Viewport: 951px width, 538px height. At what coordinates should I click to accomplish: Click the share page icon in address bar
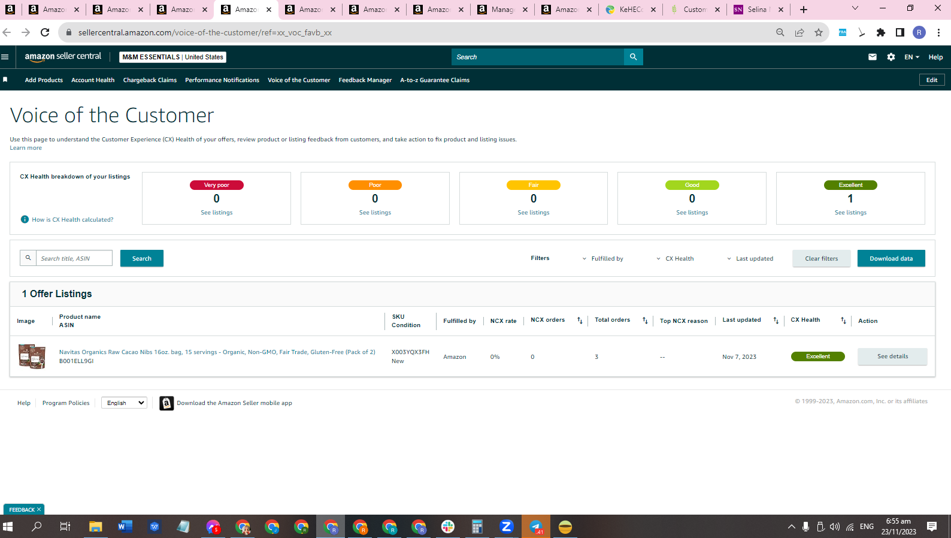pyautogui.click(x=799, y=32)
